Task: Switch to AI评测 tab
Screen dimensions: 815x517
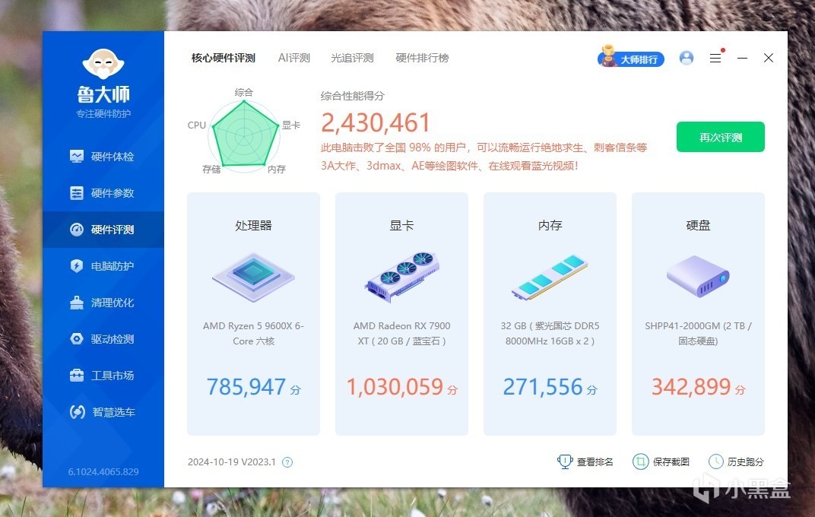Action: 294,58
